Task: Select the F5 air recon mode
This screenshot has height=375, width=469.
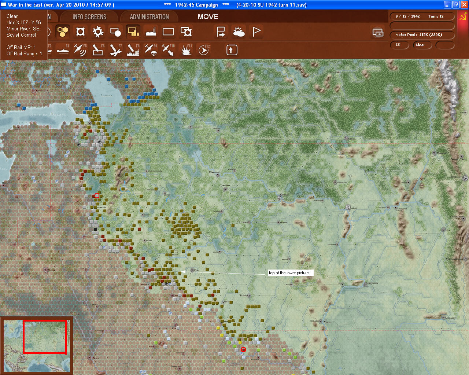Action: tap(80, 50)
